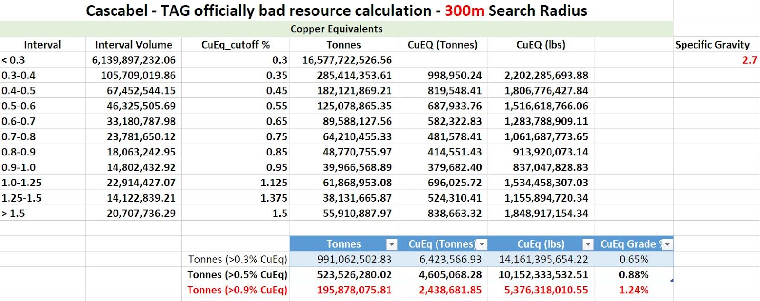Screen dimensions: 760x301
Task: Select the '0.7-0.8' interval cell
Action: click(x=43, y=136)
